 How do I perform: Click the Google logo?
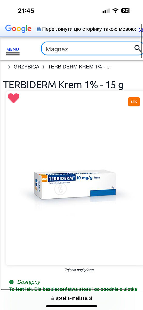click(x=18, y=29)
